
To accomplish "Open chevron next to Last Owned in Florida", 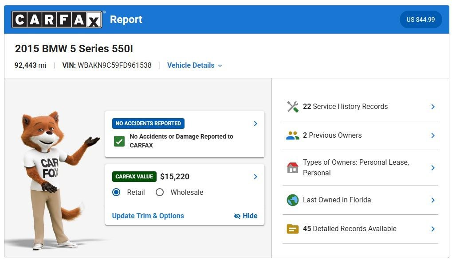I will pyautogui.click(x=432, y=200).
